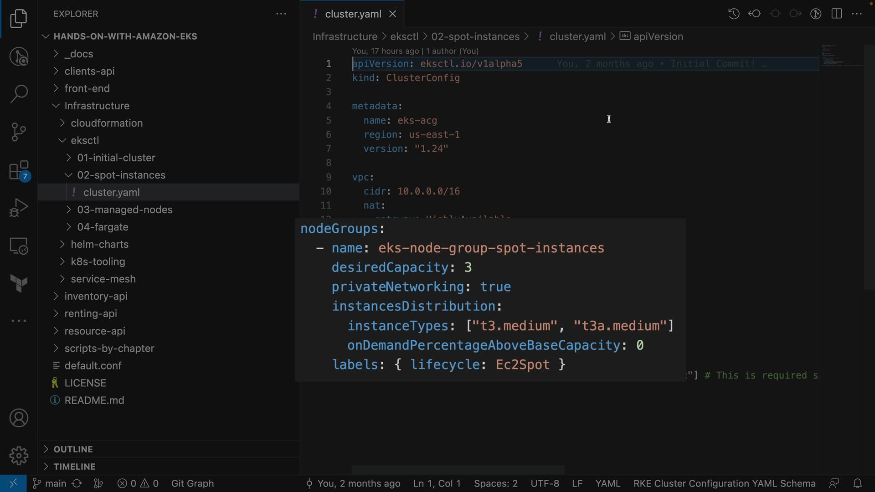
Task: Collapse the Infrastructure folder
Action: pos(97,106)
